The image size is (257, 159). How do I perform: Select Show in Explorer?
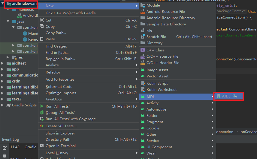pyautogui.click(x=89, y=133)
